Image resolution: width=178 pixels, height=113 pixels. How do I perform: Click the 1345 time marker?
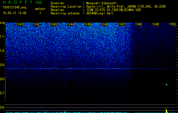[x=88, y=24]
